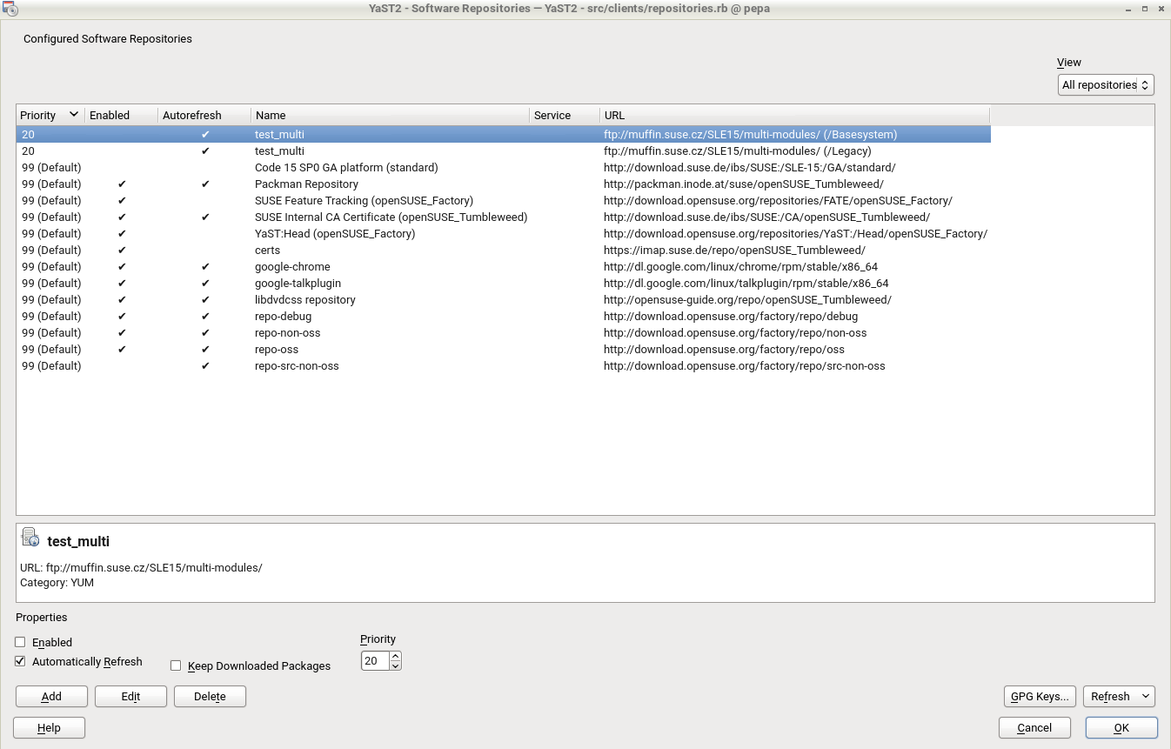Open the GPG Keys dialog

[1040, 696]
